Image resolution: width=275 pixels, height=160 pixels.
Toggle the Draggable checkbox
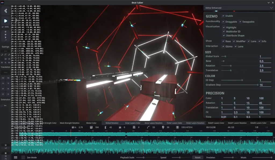pos(223,22)
